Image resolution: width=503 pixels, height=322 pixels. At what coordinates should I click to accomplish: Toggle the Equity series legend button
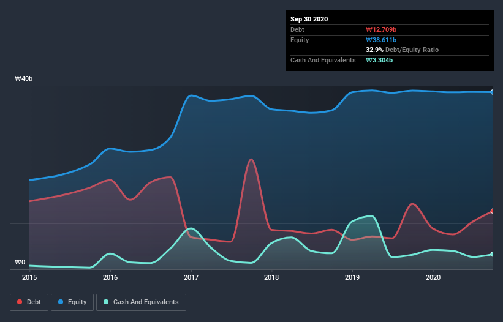pos(72,302)
